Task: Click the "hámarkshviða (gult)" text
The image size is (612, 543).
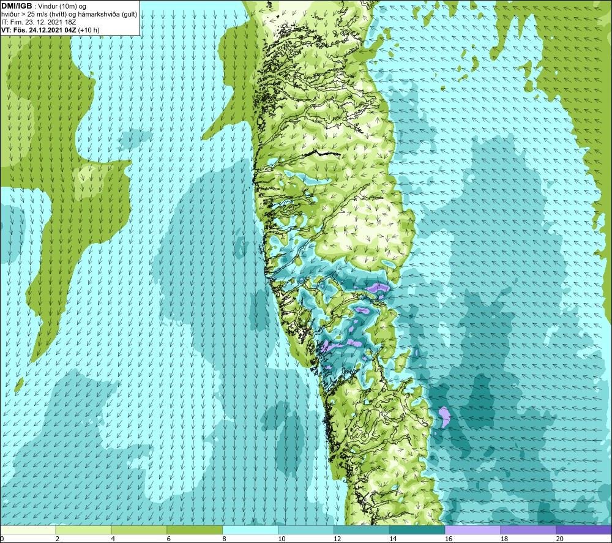Action: click(x=108, y=14)
